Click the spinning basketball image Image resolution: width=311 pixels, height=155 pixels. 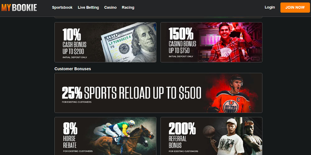209,131
